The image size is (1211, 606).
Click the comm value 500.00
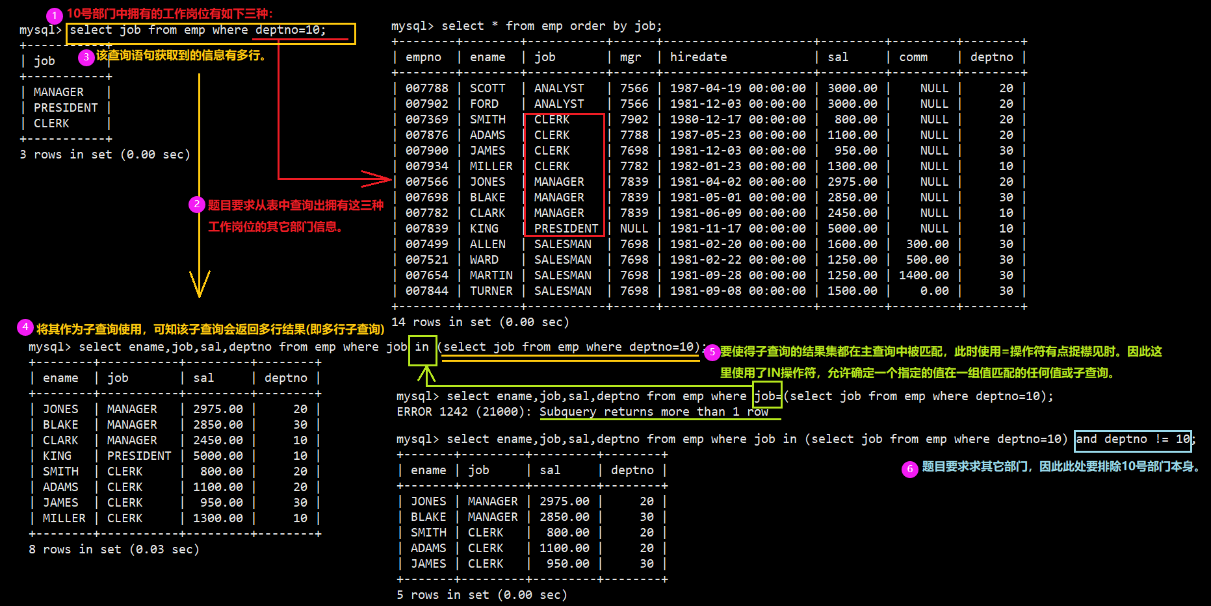(928, 260)
